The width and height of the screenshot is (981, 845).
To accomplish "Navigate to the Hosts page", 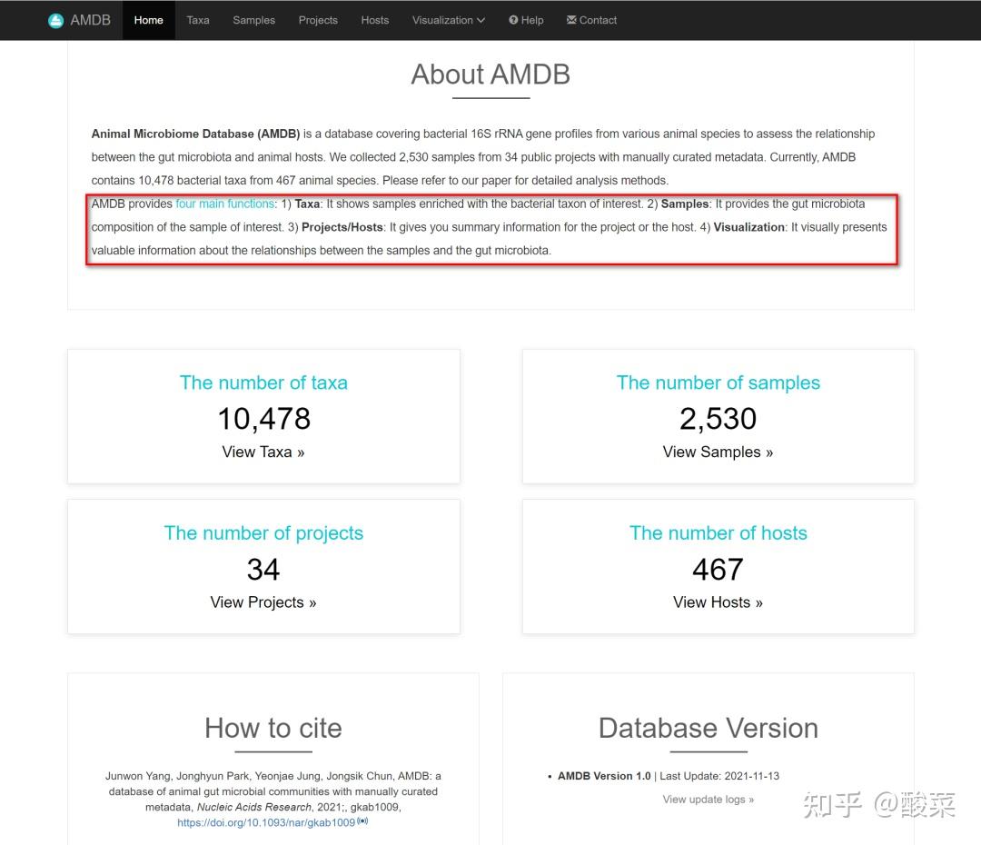I will [x=375, y=20].
